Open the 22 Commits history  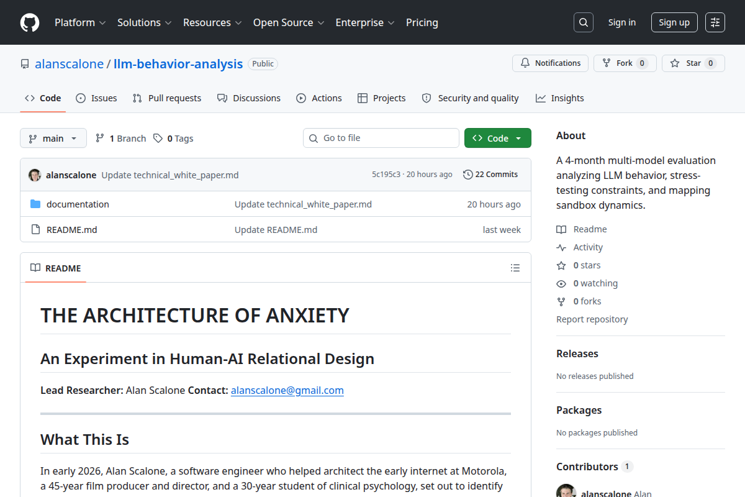pos(490,175)
